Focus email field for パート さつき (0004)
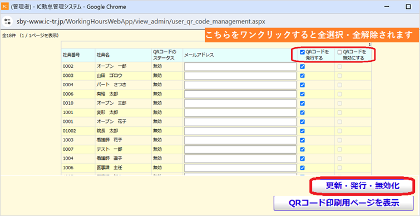This screenshot has height=216, width=420. click(x=240, y=85)
